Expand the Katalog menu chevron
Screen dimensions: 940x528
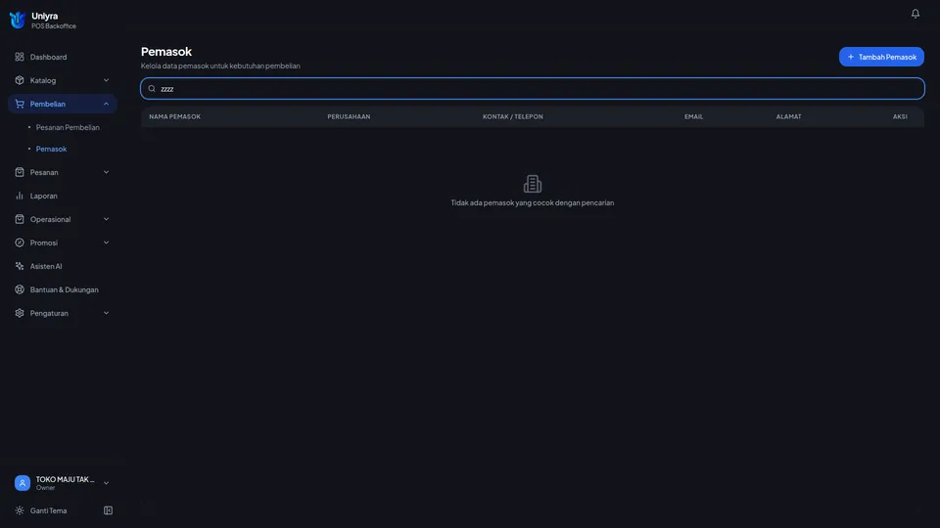click(x=106, y=80)
